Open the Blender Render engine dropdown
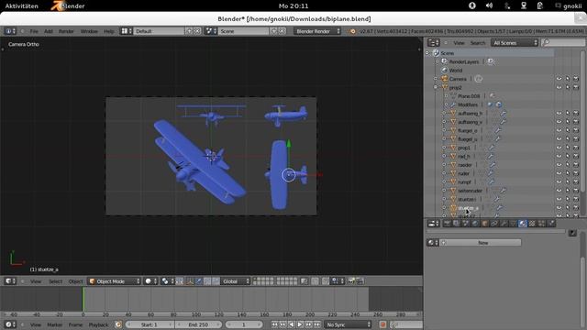Image resolution: width=587 pixels, height=330 pixels. click(317, 31)
